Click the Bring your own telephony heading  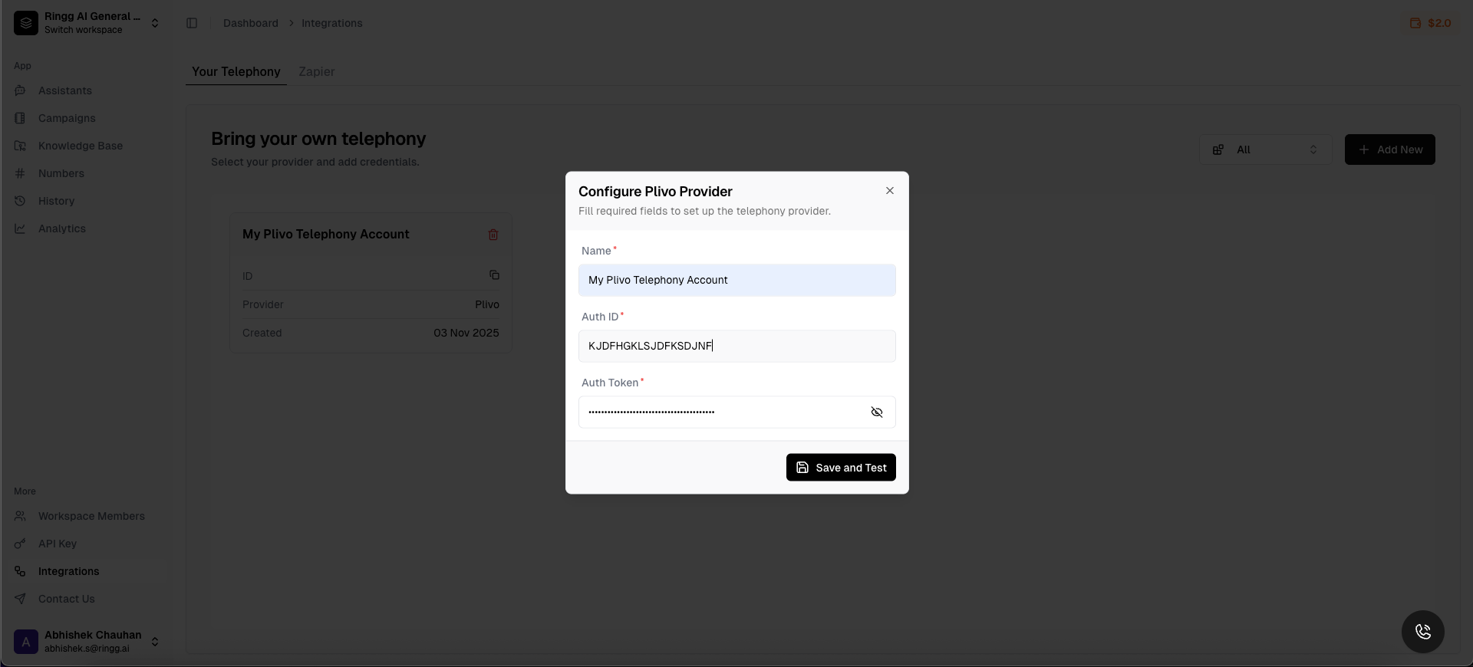tap(318, 139)
